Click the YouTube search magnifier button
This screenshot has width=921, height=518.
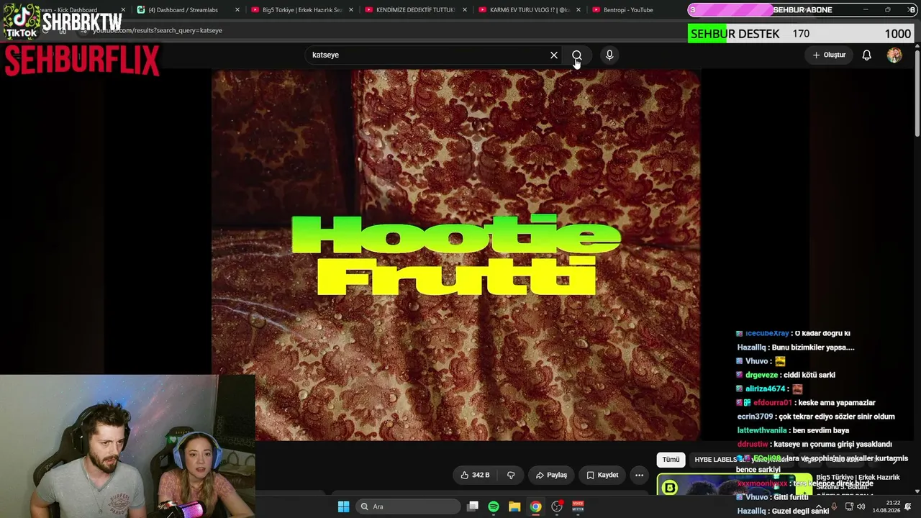click(x=577, y=55)
